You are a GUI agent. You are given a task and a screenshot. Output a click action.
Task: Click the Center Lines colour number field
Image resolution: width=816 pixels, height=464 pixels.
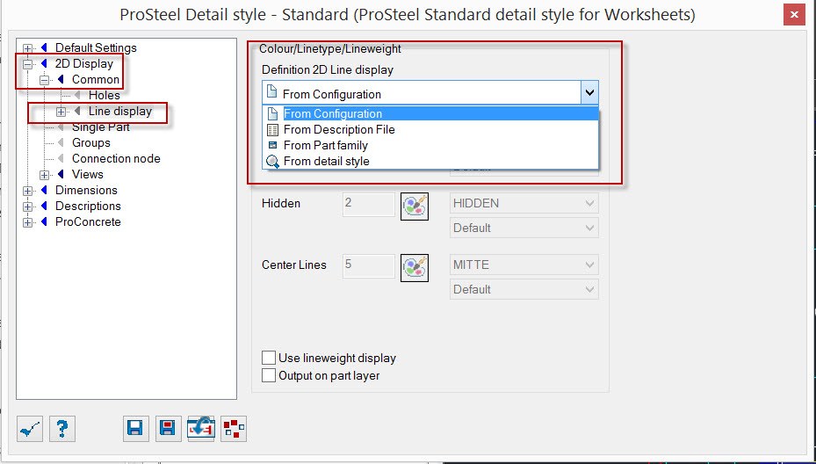pos(369,265)
